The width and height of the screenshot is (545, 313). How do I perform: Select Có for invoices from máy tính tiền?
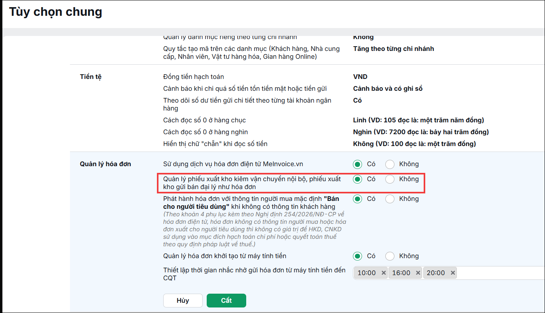coord(358,256)
